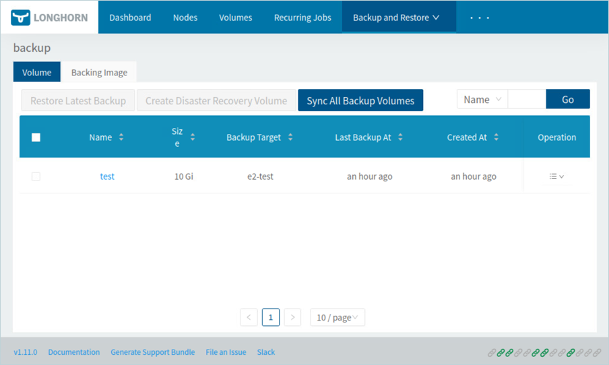Screen dimensions: 609x365
Task: Open the Generate Support Bundle link
Action: [152, 352]
